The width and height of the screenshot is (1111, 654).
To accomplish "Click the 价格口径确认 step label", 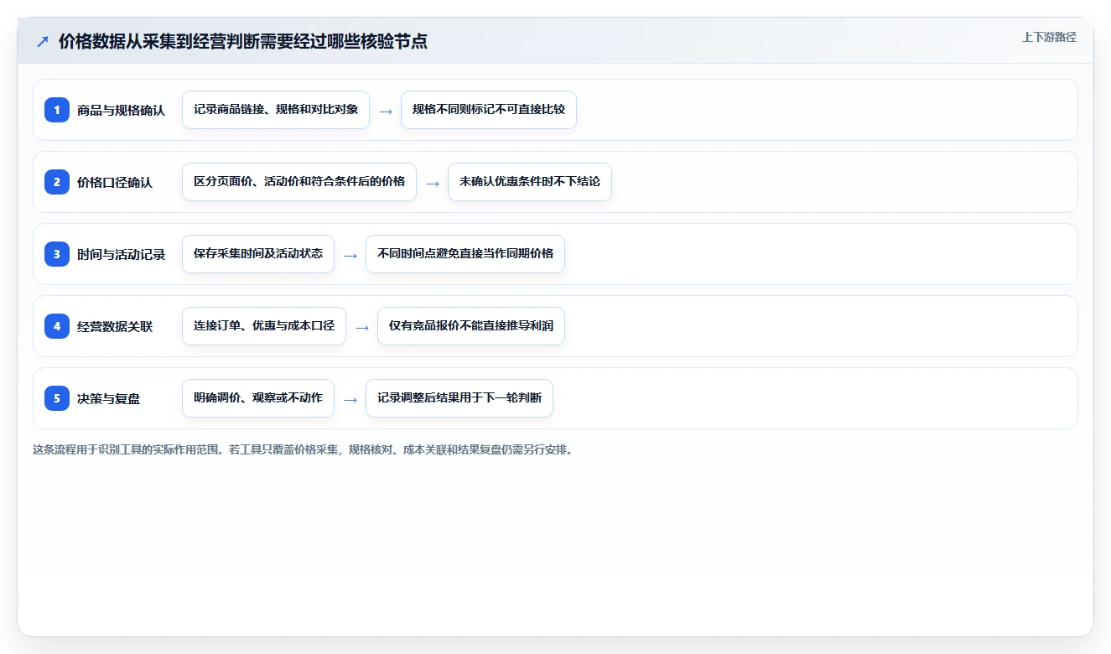I will click(x=115, y=182).
